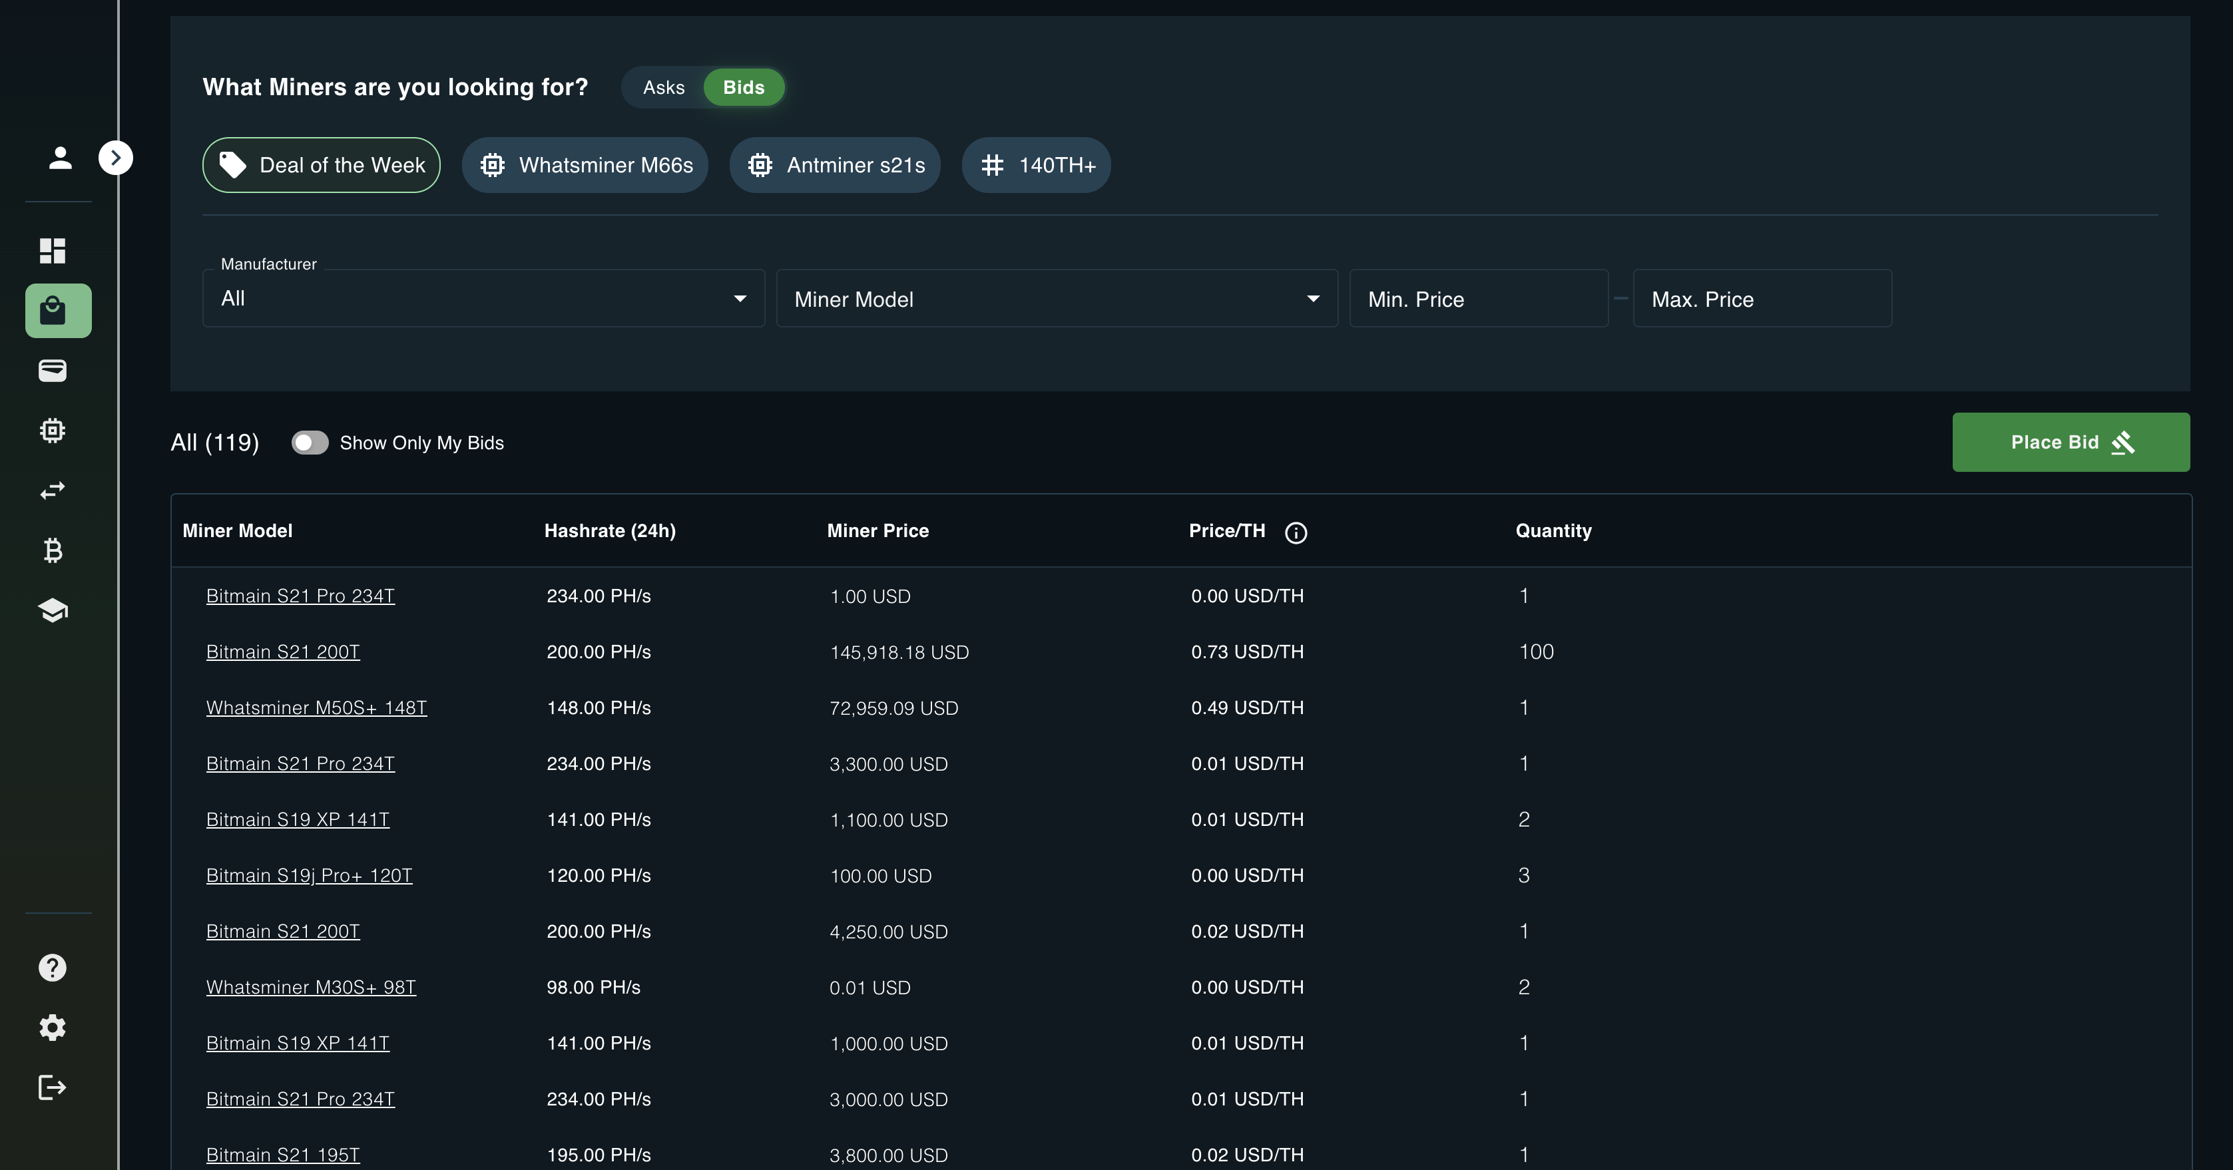
Task: Click the logout icon at sidebar bottom
Action: click(x=53, y=1087)
